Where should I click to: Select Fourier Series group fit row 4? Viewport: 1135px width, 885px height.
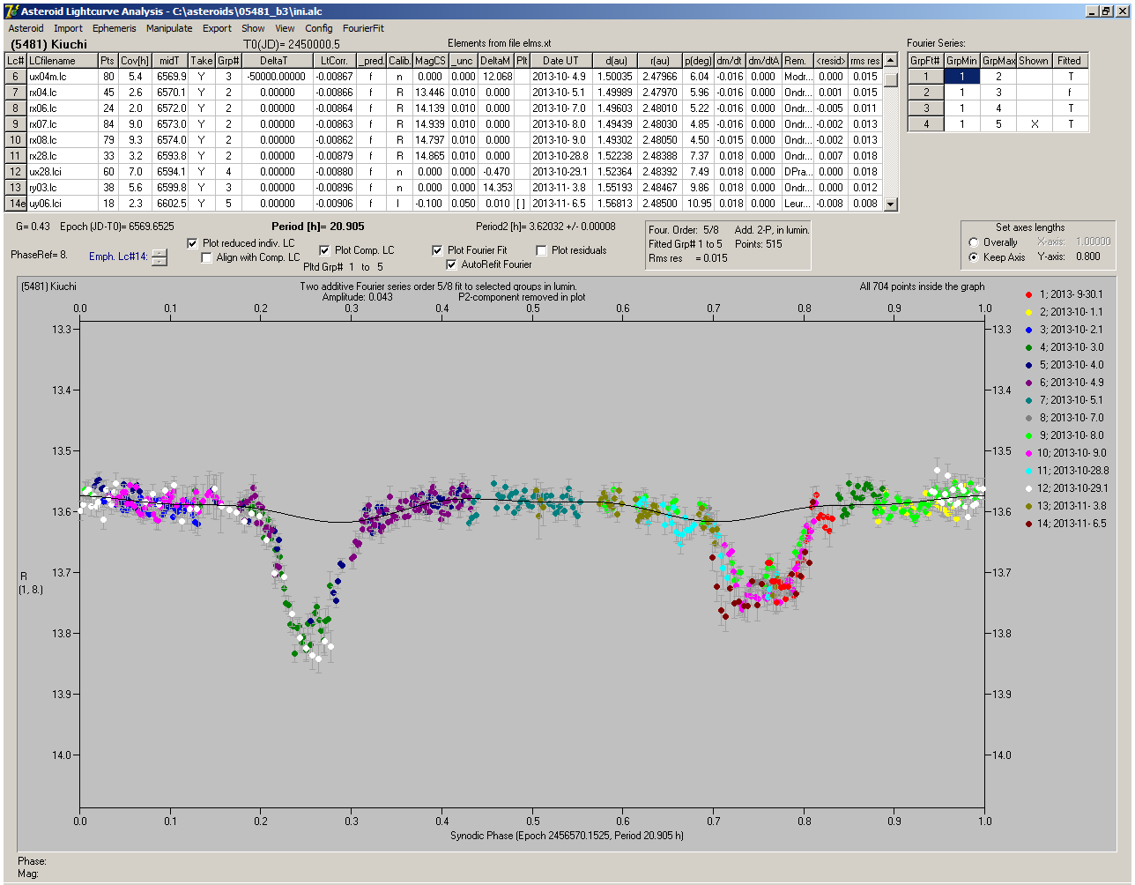click(925, 124)
